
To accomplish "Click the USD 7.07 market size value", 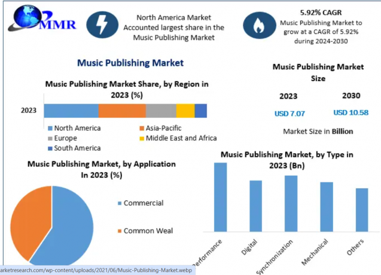I will (x=291, y=112).
